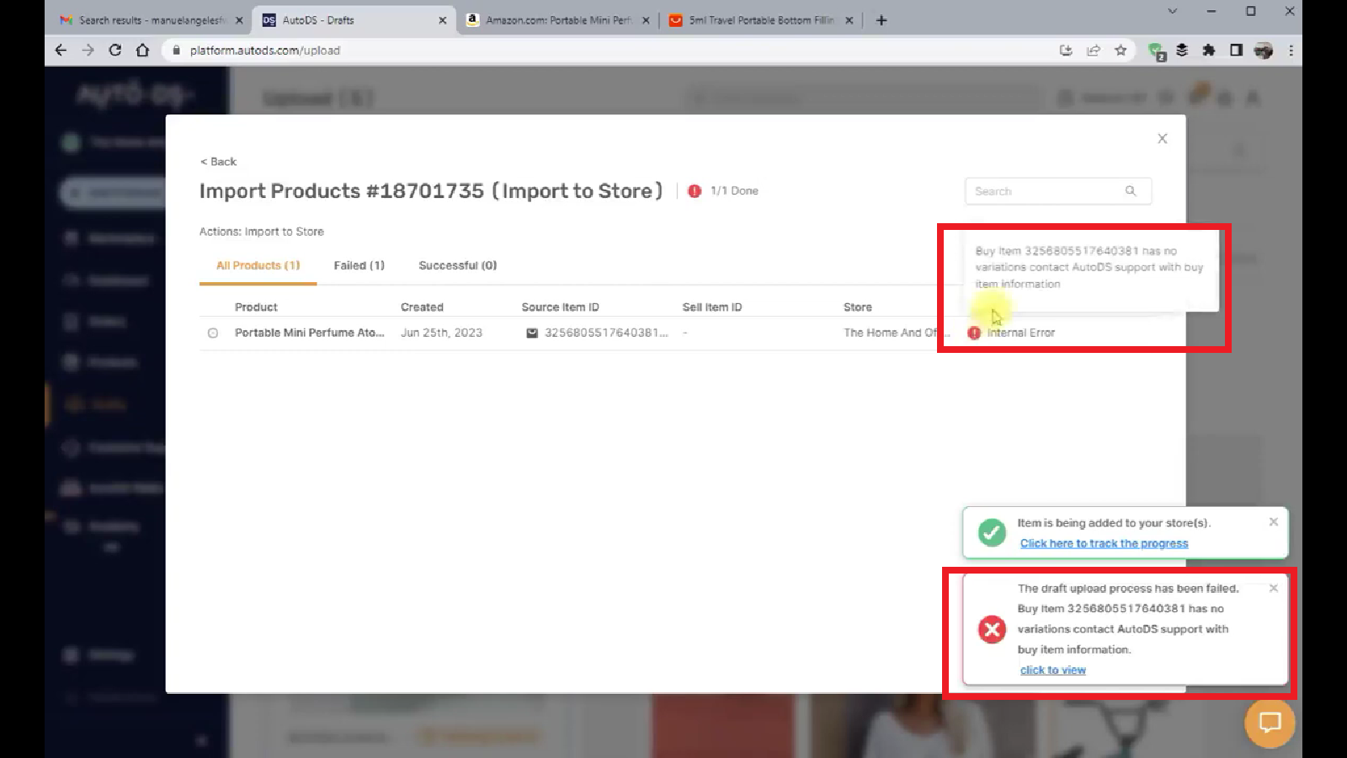The height and width of the screenshot is (758, 1347).
Task: Click the red X error icon in toast
Action: point(992,629)
